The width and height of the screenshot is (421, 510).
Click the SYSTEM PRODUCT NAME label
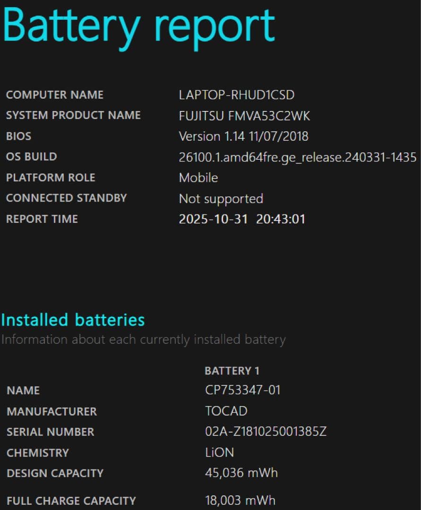coord(73,115)
